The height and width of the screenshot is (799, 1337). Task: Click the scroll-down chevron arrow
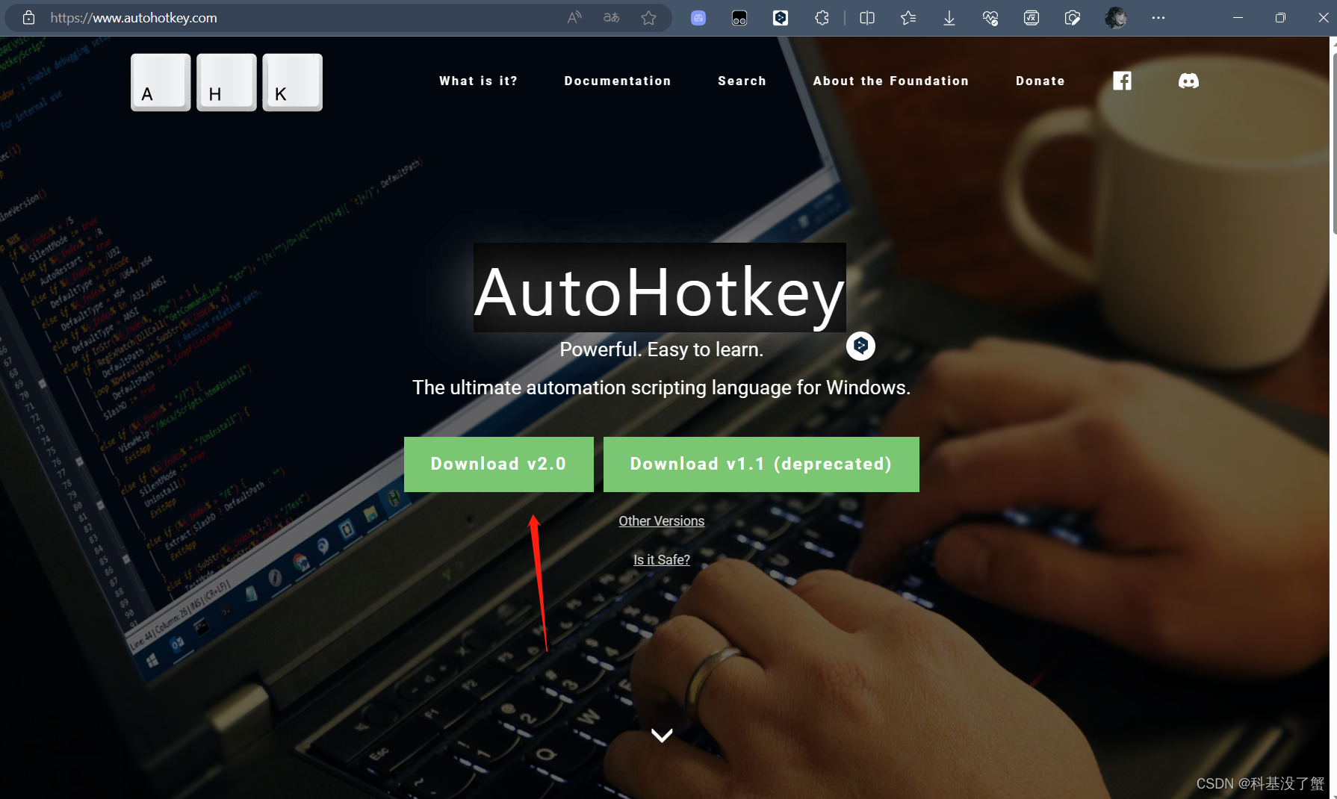[662, 736]
